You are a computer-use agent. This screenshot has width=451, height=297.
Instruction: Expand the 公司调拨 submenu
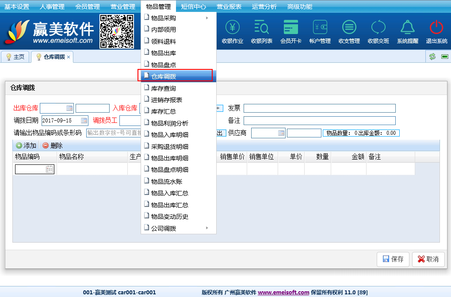(178, 228)
